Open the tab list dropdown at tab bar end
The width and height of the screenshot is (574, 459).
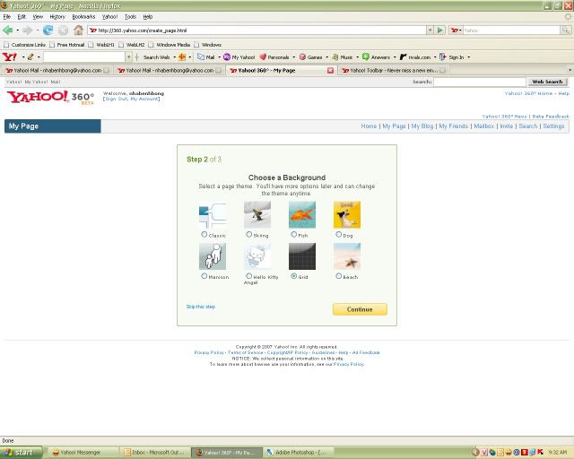[570, 70]
